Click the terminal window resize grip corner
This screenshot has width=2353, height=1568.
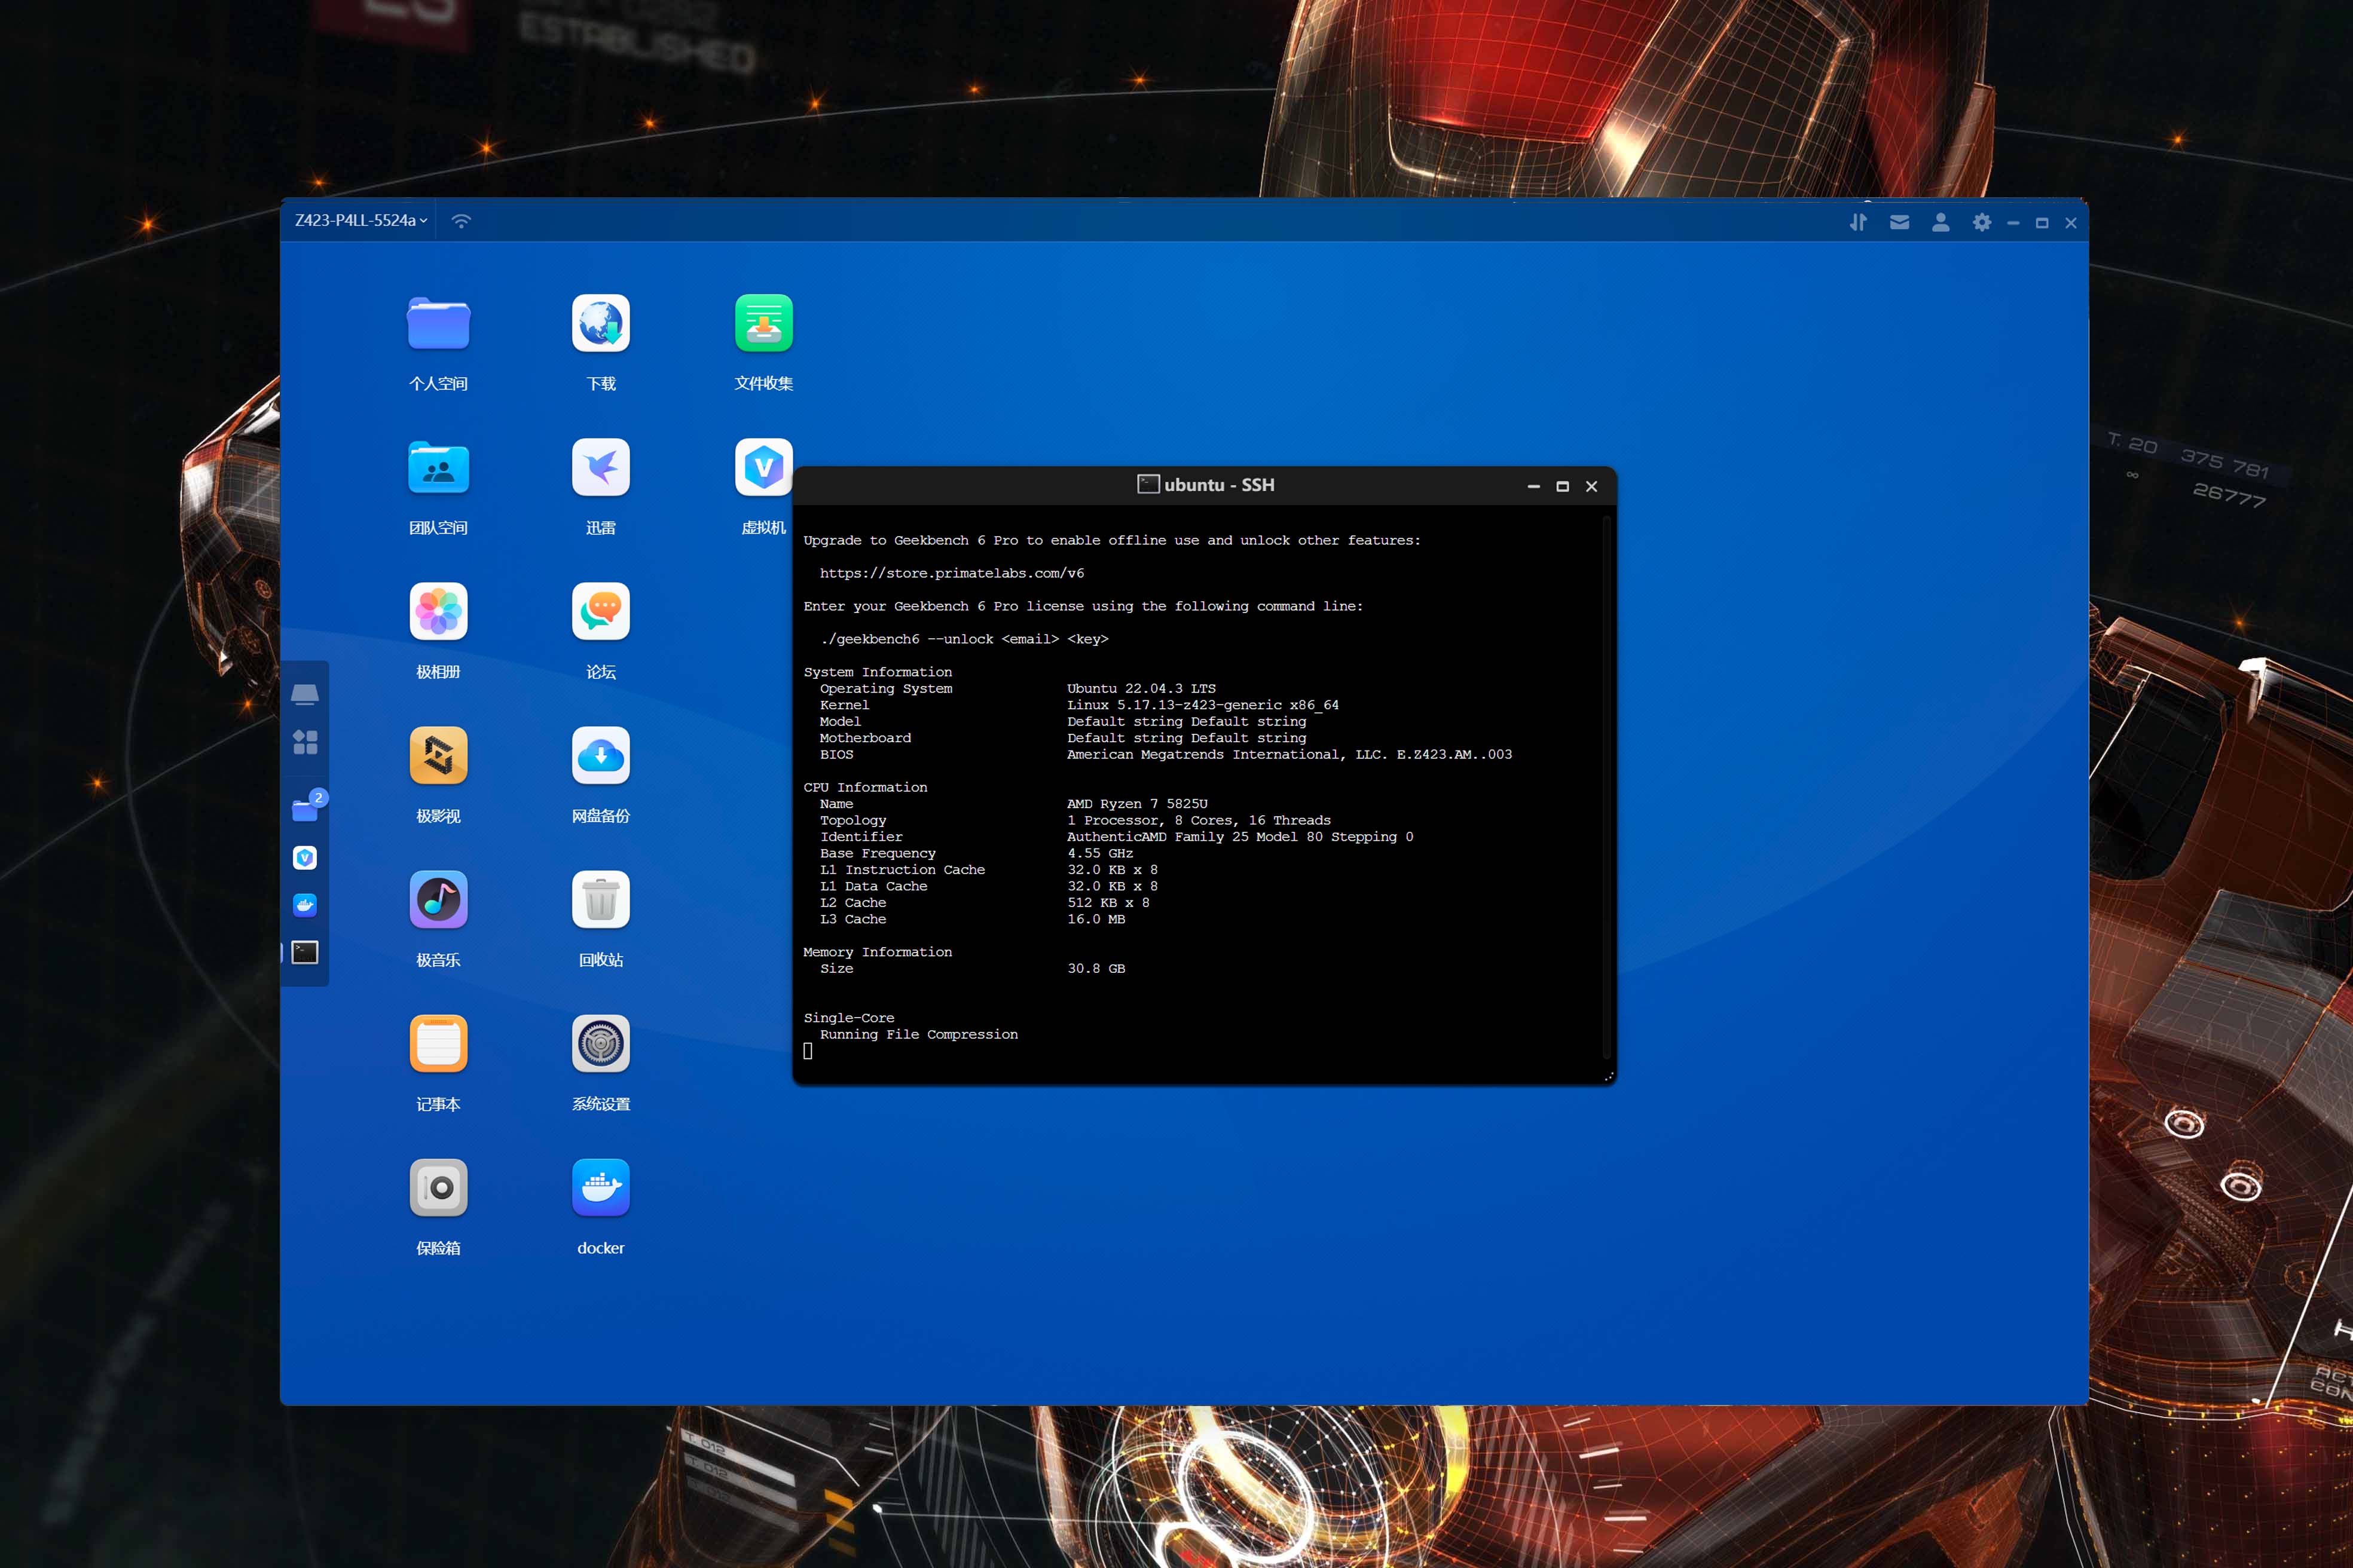tap(1609, 1077)
